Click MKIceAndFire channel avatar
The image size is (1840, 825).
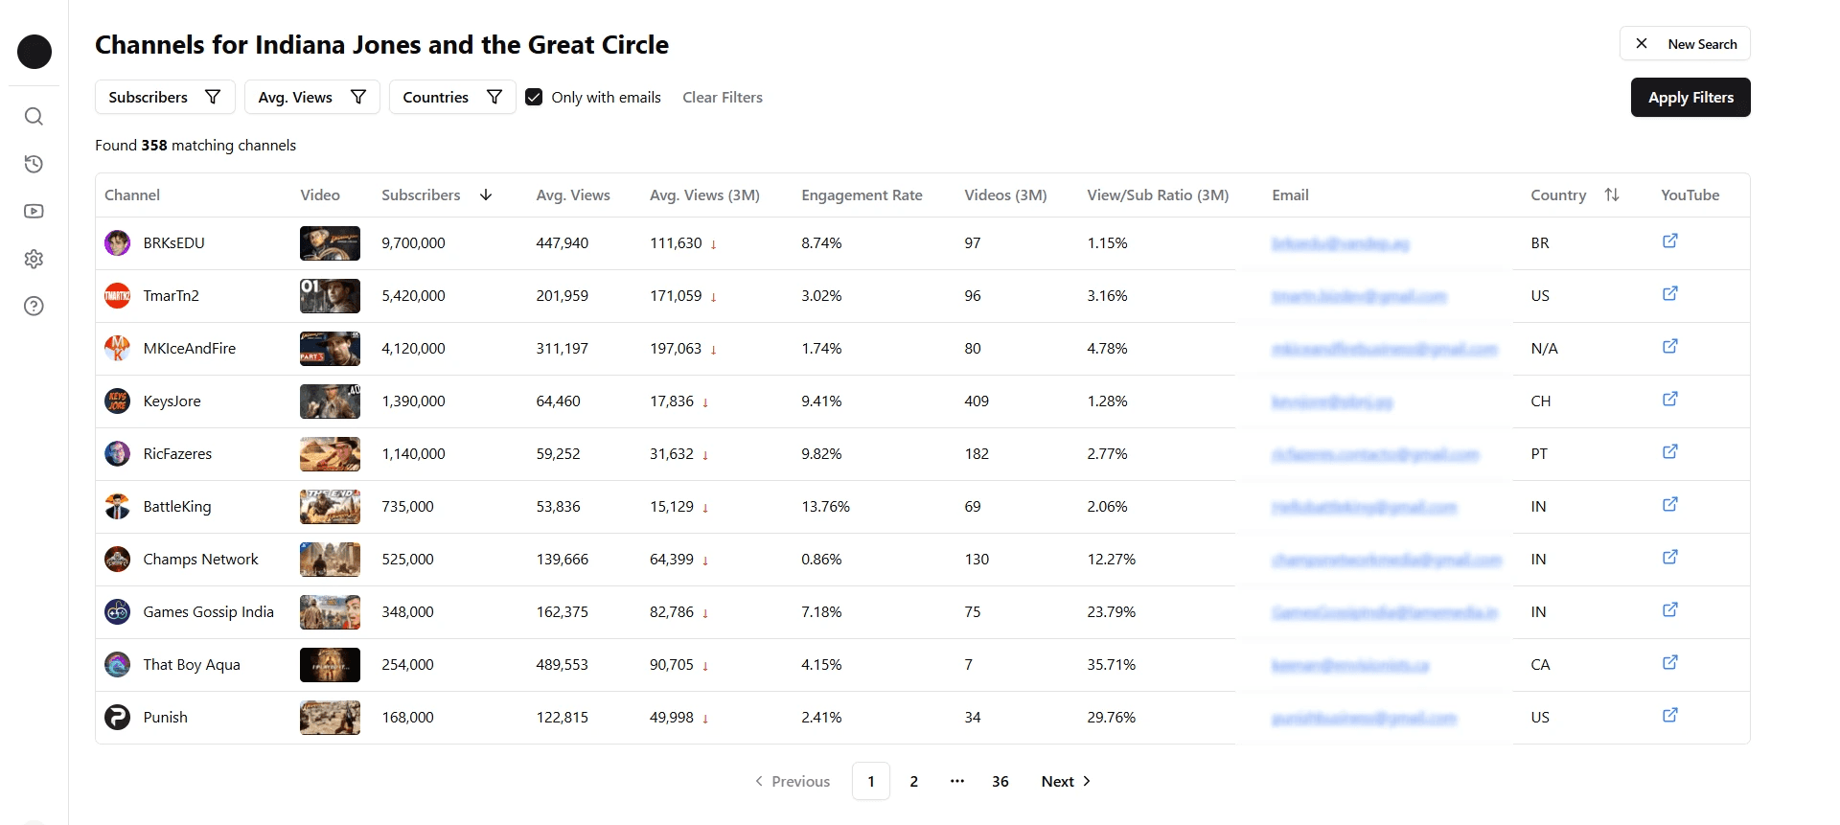pyautogui.click(x=117, y=349)
